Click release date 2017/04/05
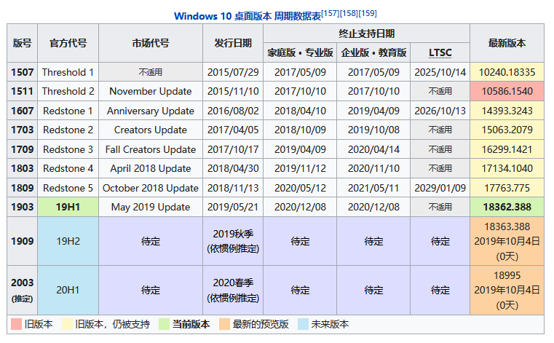The width and height of the screenshot is (554, 343). pyautogui.click(x=233, y=130)
